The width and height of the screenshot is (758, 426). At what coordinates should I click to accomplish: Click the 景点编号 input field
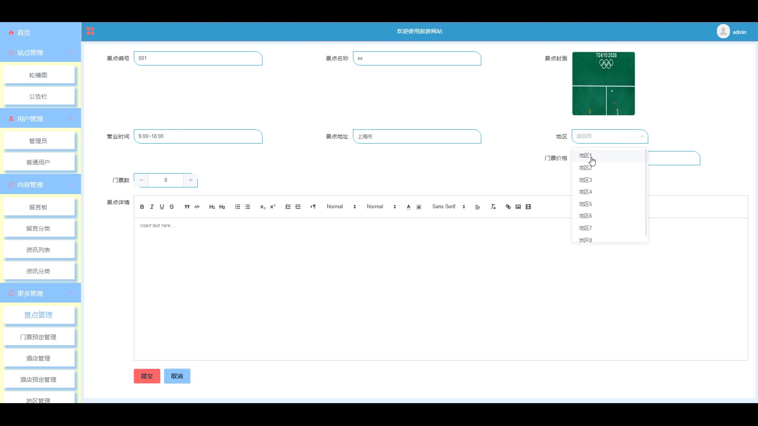198,58
